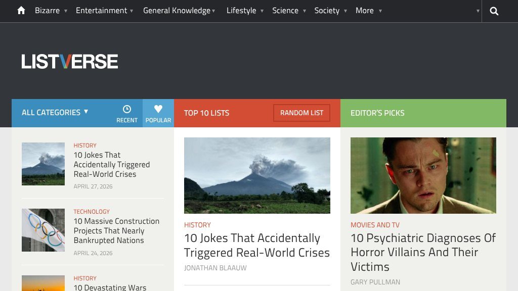Open author Gary Pullman's page
The width and height of the screenshot is (518, 291).
tap(375, 282)
